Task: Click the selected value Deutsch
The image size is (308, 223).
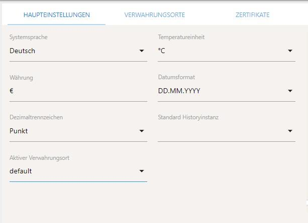Action: coord(23,51)
